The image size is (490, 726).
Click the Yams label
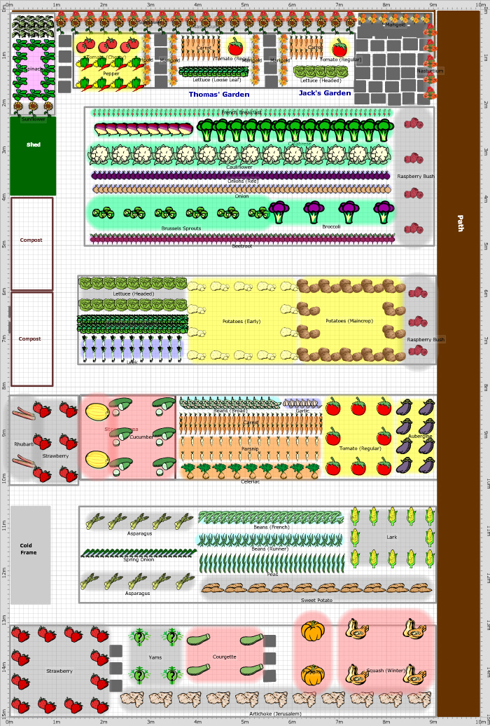tap(155, 657)
